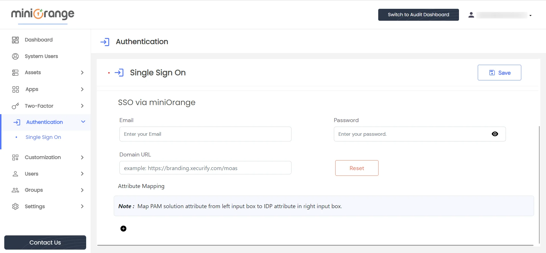This screenshot has width=546, height=253.
Task: Select the Groups people icon
Action: (x=15, y=190)
